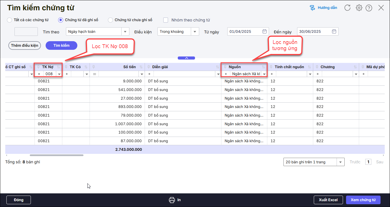390x207 pixels.
Task: Open Hướng dẫn guide link
Action: (x=324, y=8)
